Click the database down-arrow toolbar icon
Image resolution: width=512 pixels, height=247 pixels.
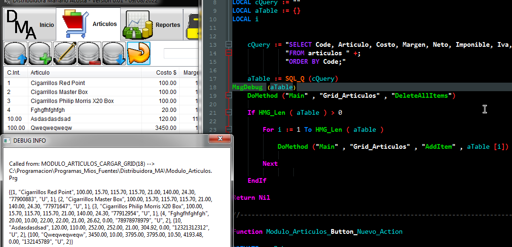pyautogui.click(x=114, y=53)
